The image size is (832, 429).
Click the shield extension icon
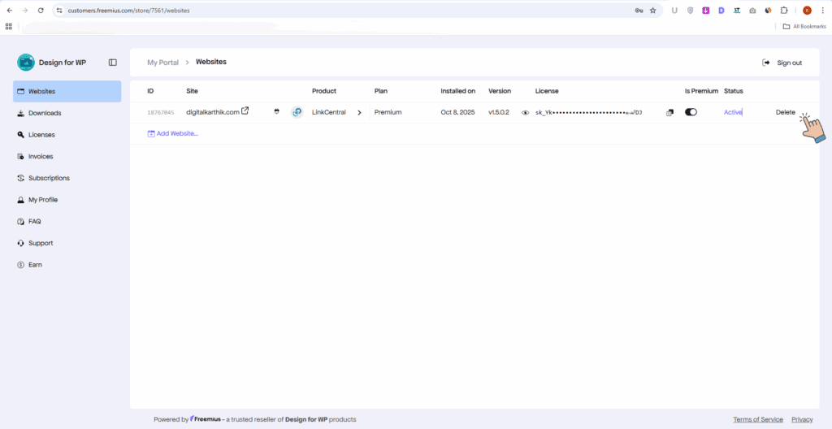coord(691,10)
